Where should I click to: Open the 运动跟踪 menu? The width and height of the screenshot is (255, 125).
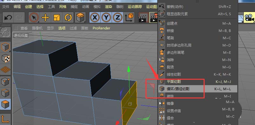135,7
